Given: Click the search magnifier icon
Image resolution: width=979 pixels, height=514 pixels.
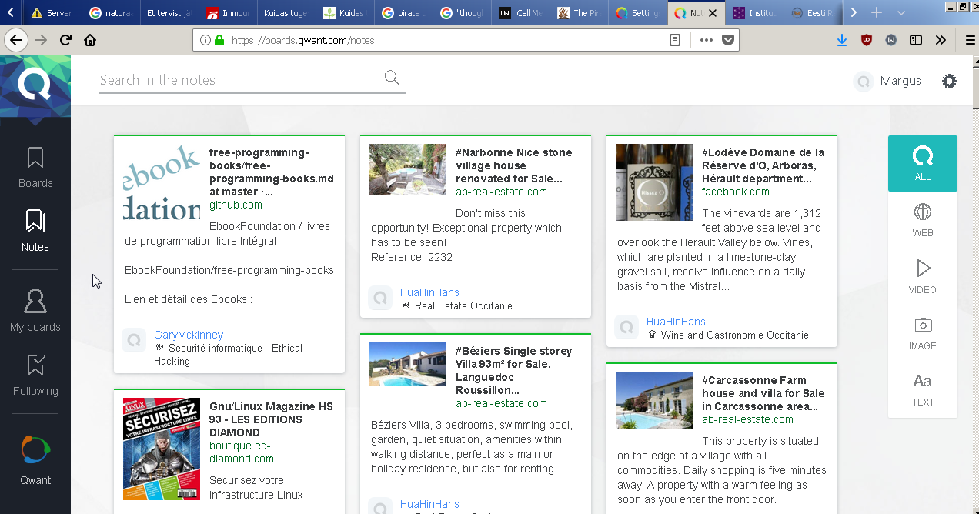Looking at the screenshot, I should click(392, 77).
